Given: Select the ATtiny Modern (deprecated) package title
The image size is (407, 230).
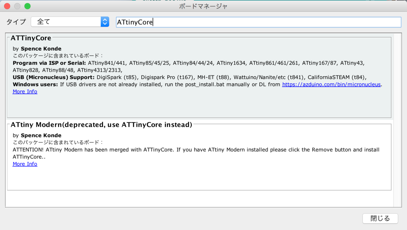Looking at the screenshot, I should click(x=101, y=125).
